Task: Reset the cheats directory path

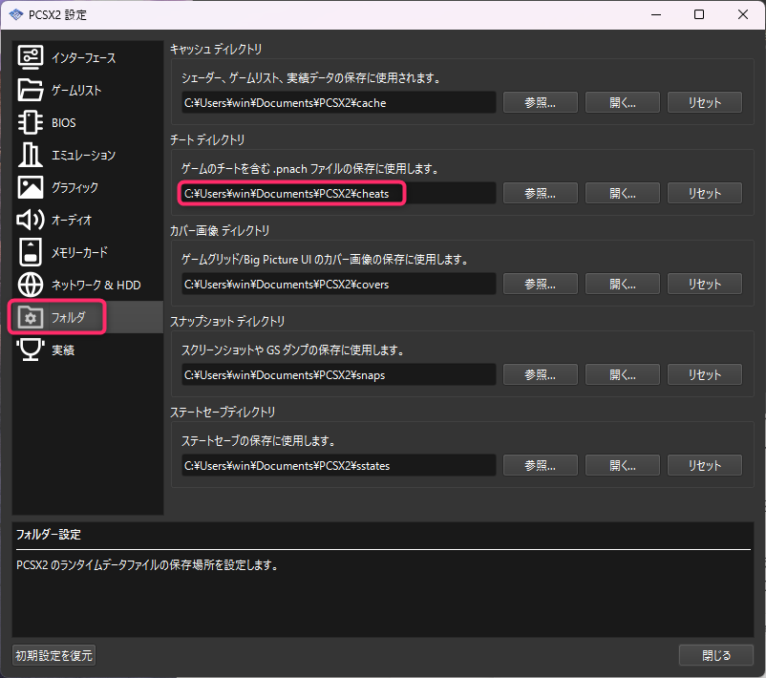Action: point(705,194)
